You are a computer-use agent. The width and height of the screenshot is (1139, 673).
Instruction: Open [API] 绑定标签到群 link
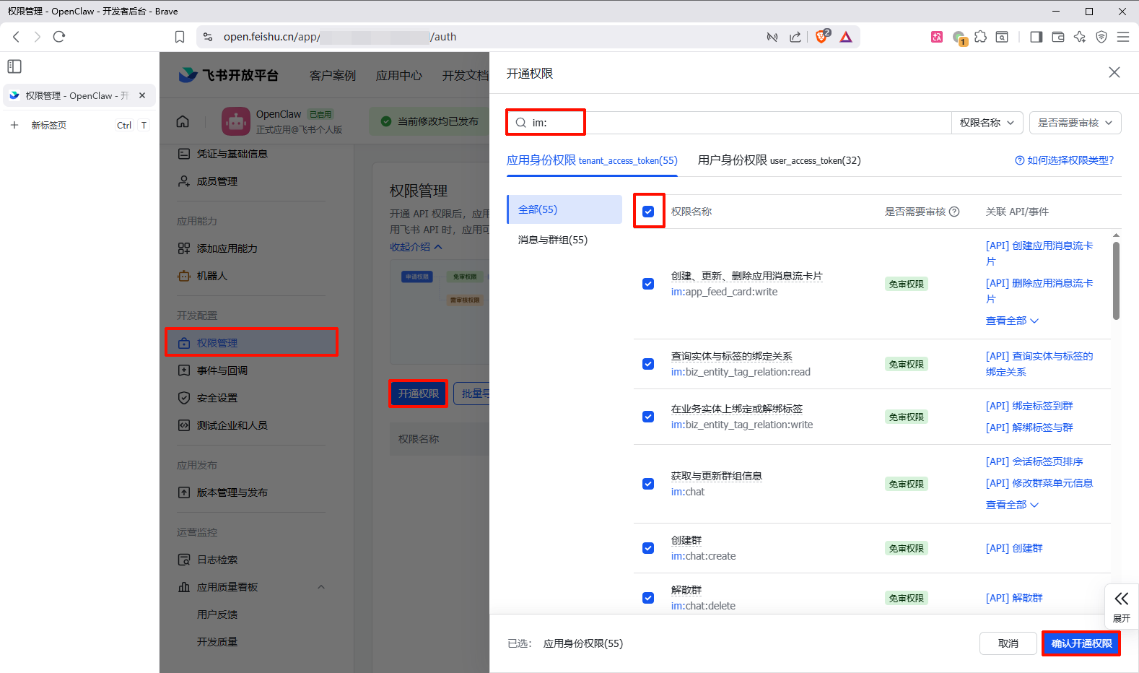coord(1029,406)
